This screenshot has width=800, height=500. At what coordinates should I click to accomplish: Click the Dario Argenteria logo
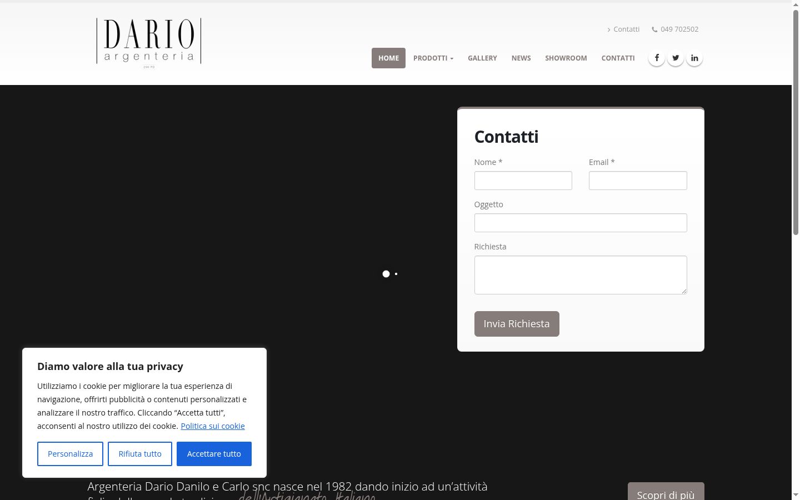149,43
